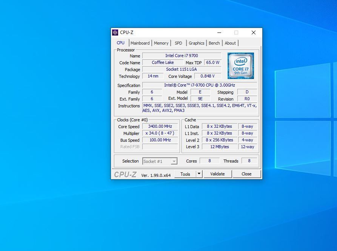This screenshot has width=337, height=251.
Task: Show the About tab
Action: (x=230, y=43)
